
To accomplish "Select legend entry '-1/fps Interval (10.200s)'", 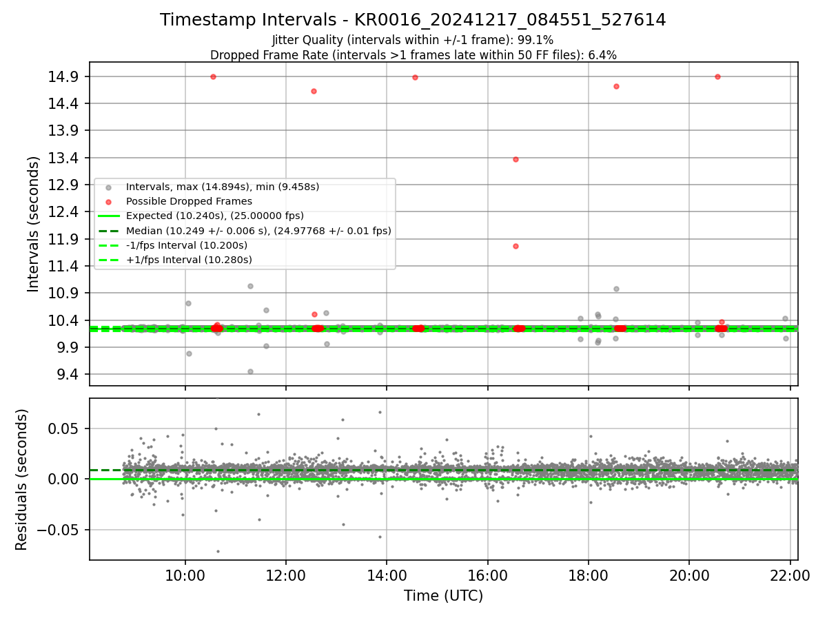I will [x=187, y=245].
